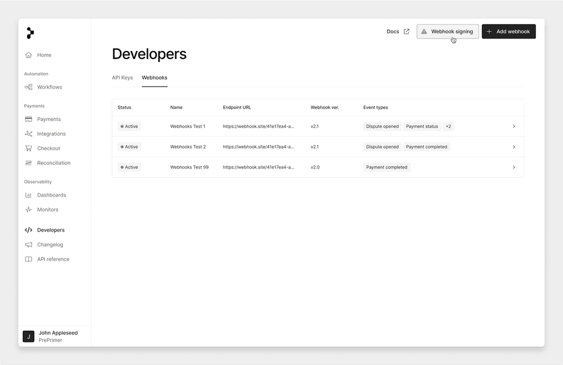Click the Workflows node icon

[28, 87]
